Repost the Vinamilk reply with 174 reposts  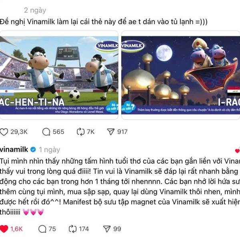point(72,229)
